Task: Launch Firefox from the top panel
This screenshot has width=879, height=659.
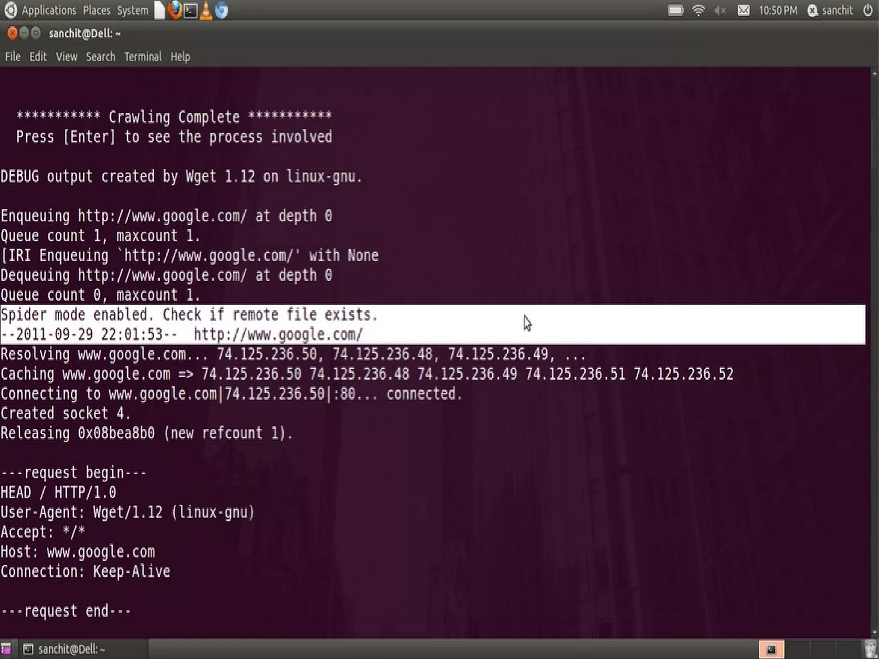Action: (x=174, y=10)
